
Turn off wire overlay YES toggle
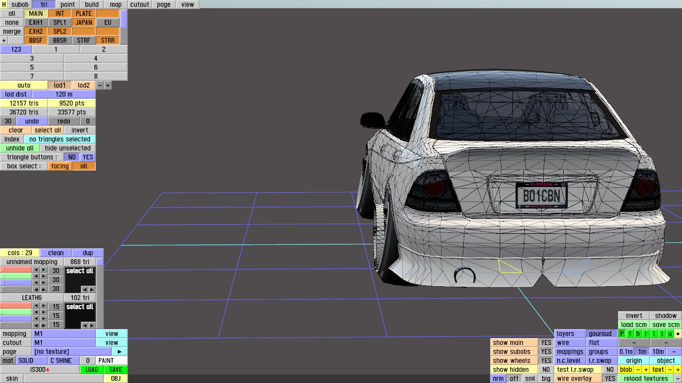(610, 379)
